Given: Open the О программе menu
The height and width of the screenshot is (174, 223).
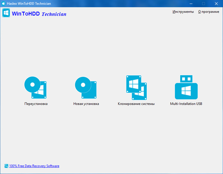Looking at the screenshot, I should click(208, 12).
